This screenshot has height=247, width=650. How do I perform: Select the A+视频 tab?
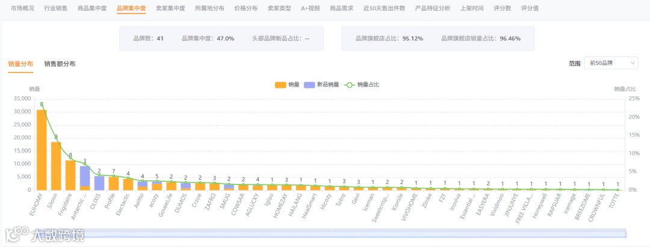pos(311,8)
